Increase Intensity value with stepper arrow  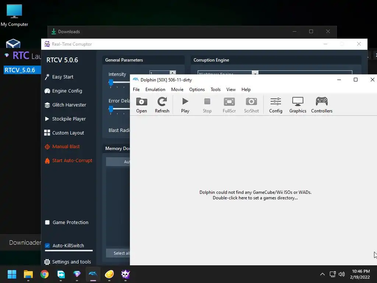[172, 72]
